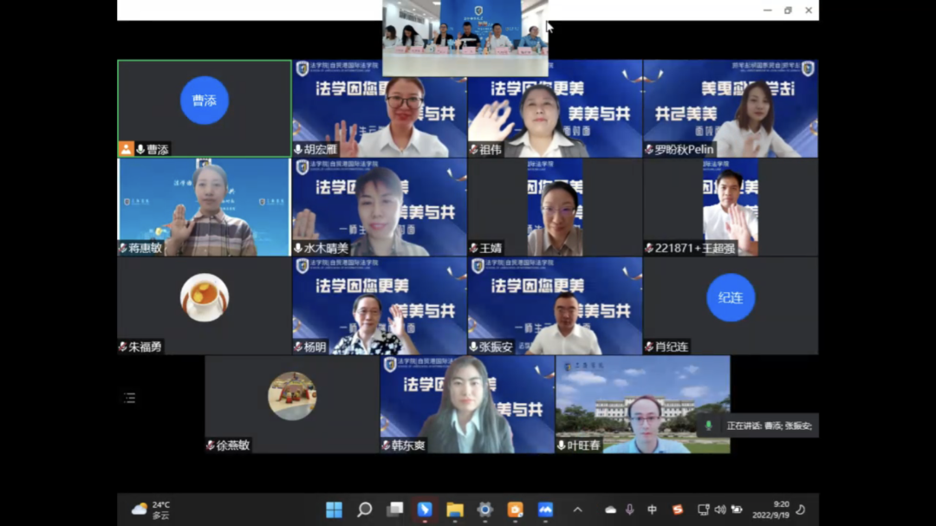Open the Sogou input icon in system tray
This screenshot has height=526, width=936.
678,510
